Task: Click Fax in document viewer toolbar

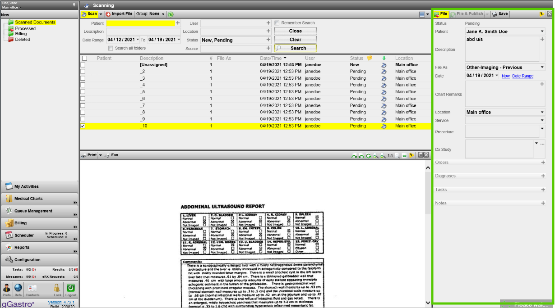Action: 111,155
